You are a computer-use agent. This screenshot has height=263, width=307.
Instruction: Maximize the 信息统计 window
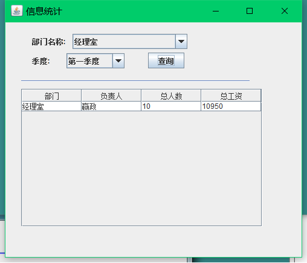pos(250,11)
